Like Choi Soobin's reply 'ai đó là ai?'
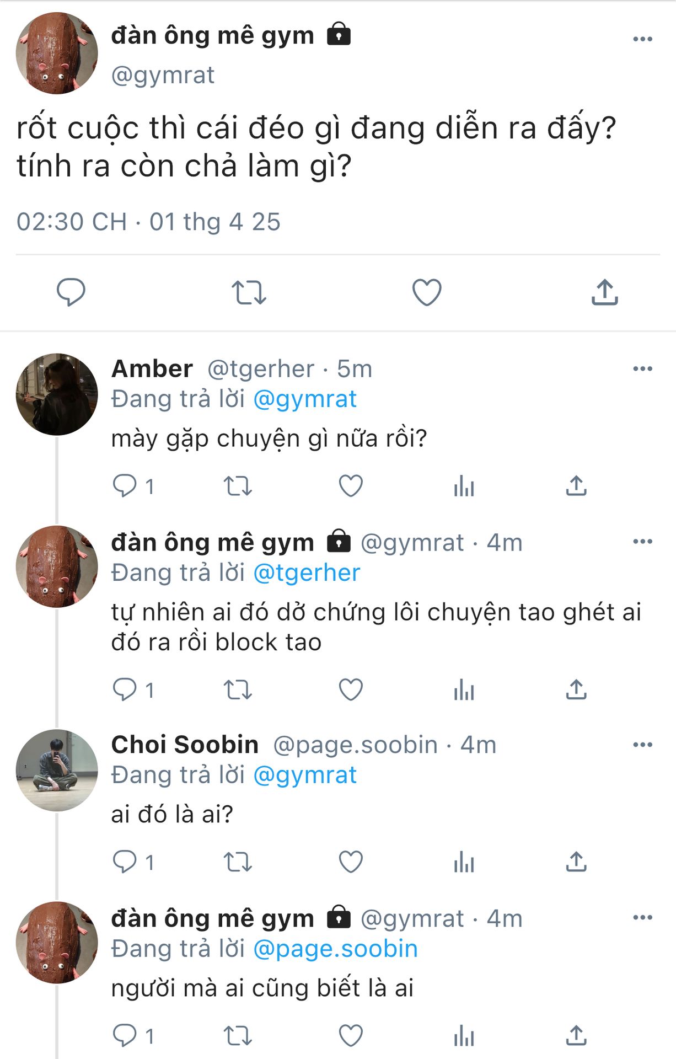 coord(351,862)
